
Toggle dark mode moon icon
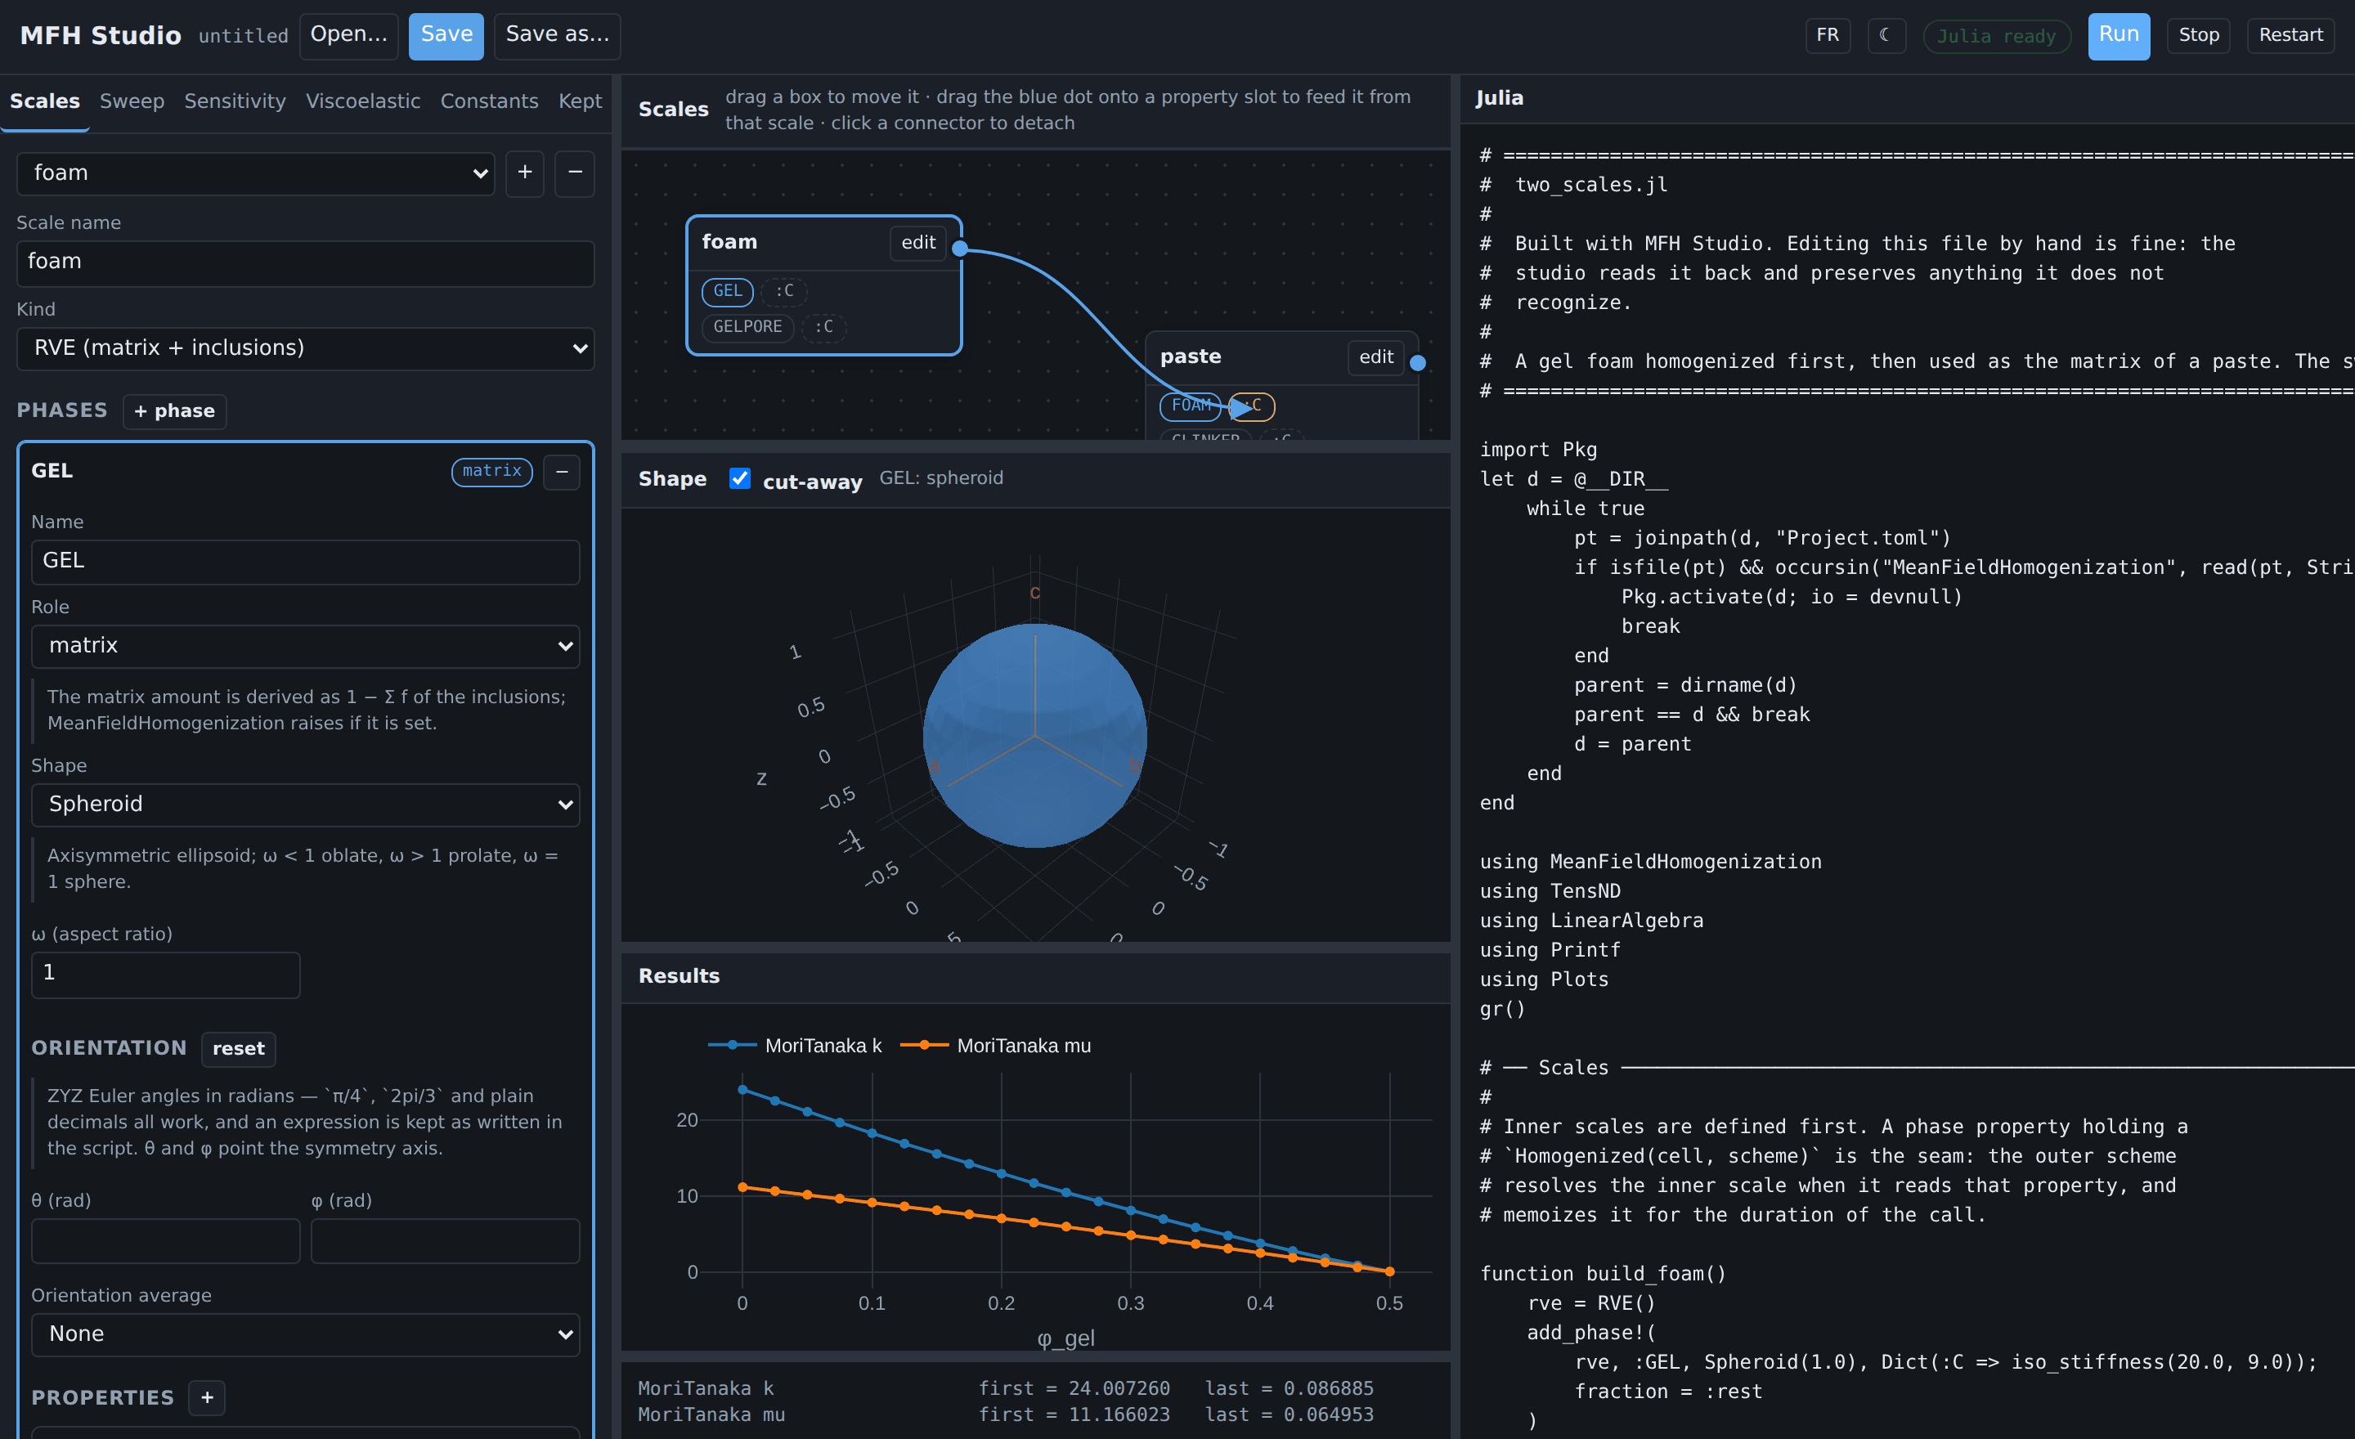[x=1886, y=35]
